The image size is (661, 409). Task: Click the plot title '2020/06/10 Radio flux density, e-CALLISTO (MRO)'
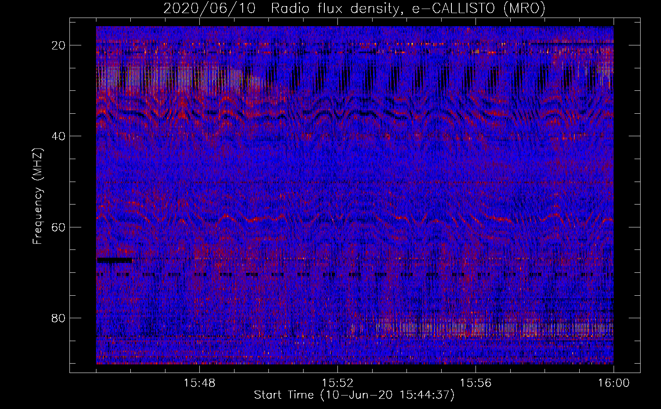tap(354, 8)
